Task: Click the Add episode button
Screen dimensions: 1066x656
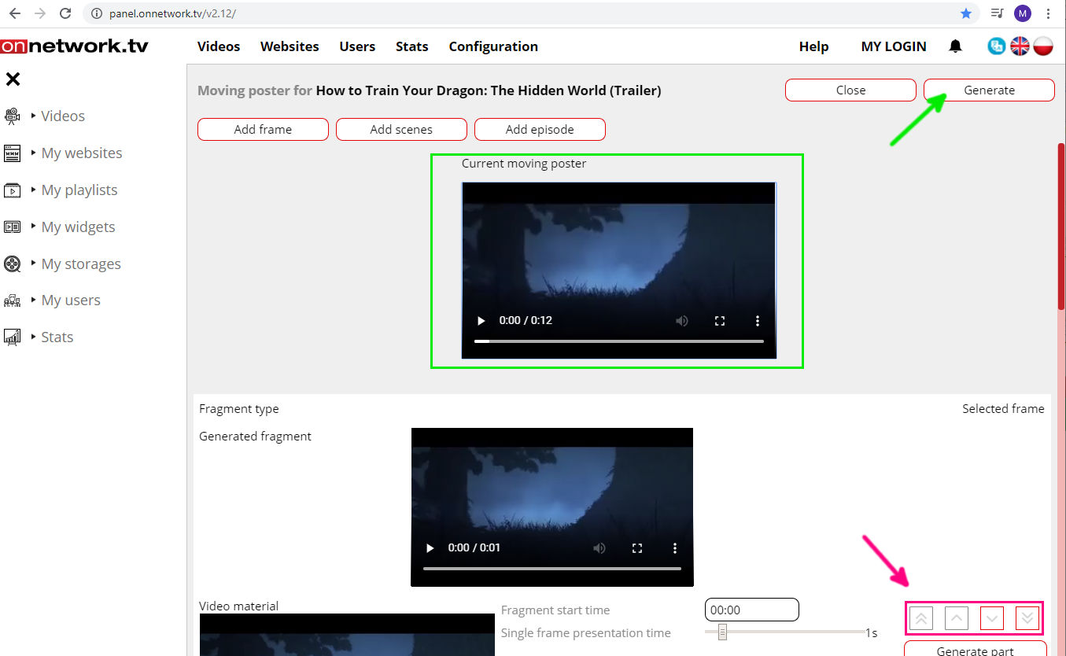Action: click(540, 130)
